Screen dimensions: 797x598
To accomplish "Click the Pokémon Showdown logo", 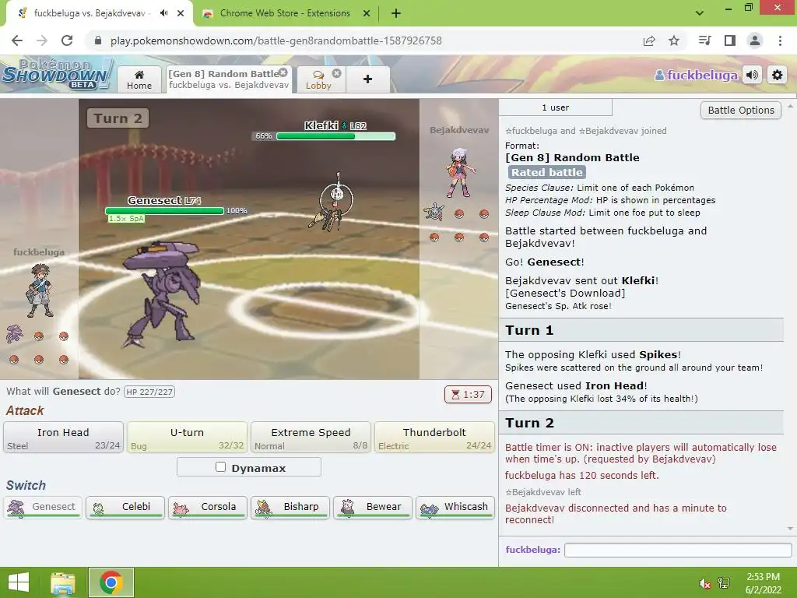I will pos(57,74).
